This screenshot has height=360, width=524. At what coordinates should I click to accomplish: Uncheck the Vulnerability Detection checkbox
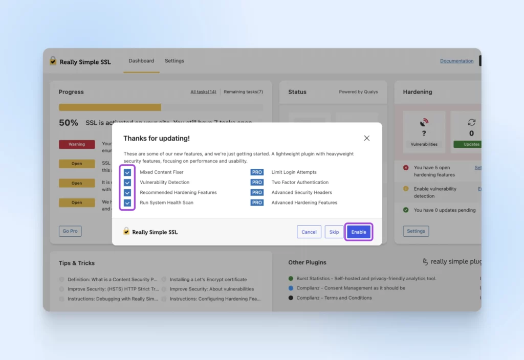(x=127, y=183)
